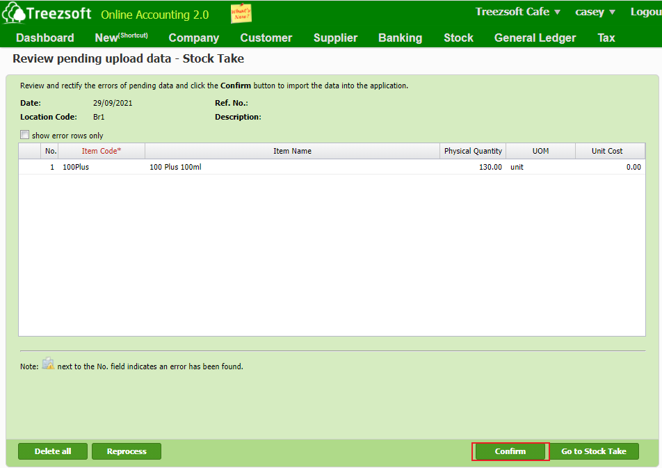Open the General Ledger menu
This screenshot has height=468, width=662.
[x=535, y=38]
